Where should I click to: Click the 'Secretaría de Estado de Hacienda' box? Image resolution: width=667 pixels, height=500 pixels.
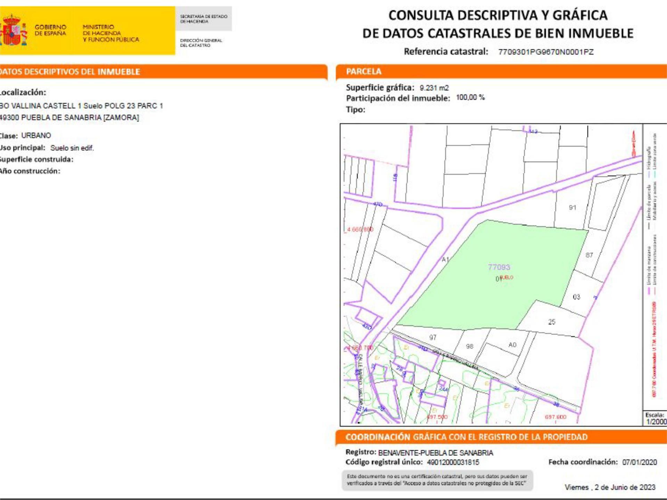(204, 19)
